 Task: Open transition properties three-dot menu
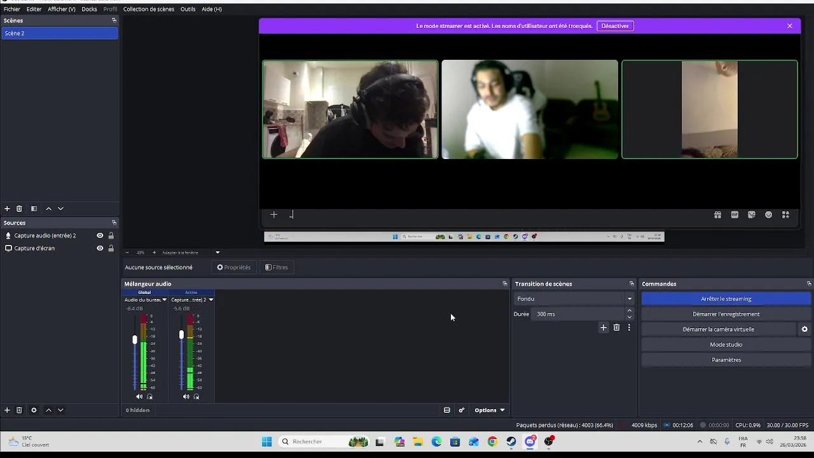coord(629,328)
